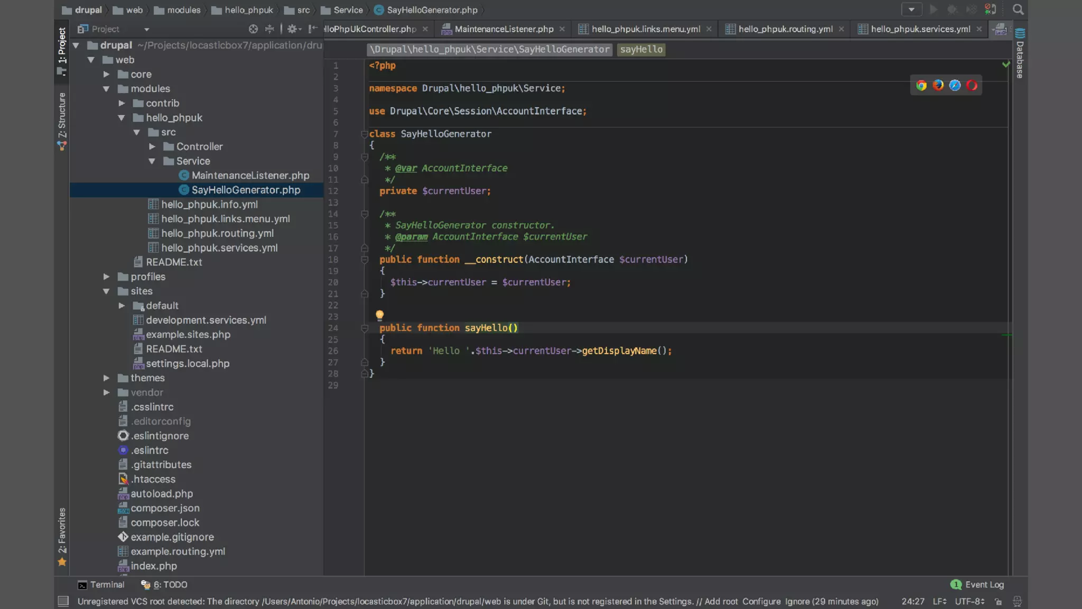Toggle the Structure tool window
The width and height of the screenshot is (1082, 609).
[x=62, y=116]
